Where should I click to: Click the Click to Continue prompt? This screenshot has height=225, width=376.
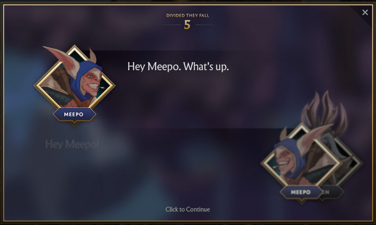(x=188, y=210)
